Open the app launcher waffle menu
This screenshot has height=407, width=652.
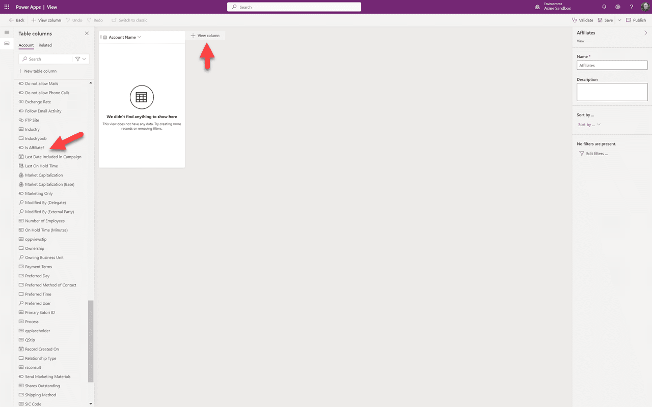(7, 7)
